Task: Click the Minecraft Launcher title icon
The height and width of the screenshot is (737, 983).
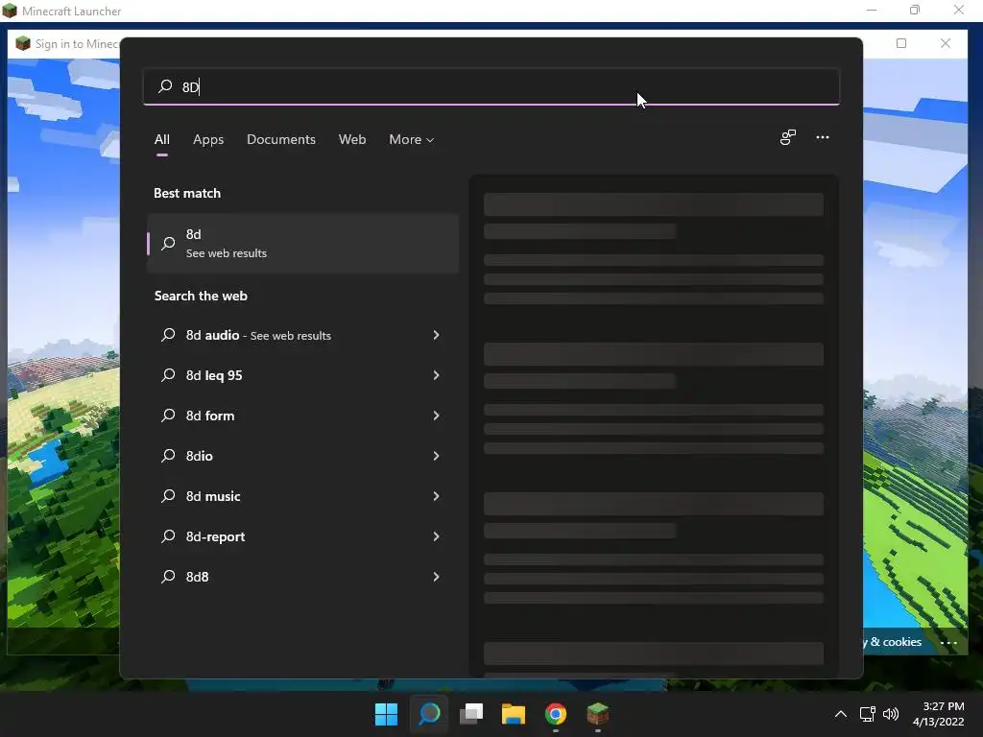Action: 10,11
